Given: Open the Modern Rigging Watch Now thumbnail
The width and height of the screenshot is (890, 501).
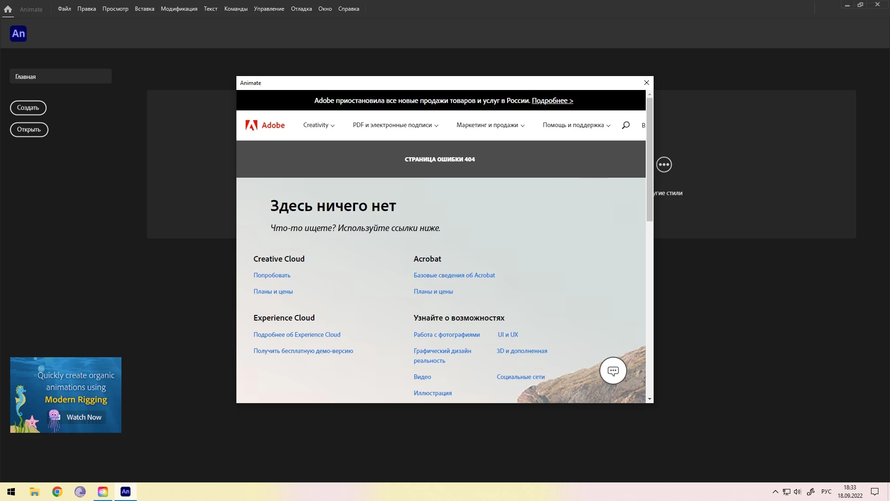Looking at the screenshot, I should [x=66, y=395].
